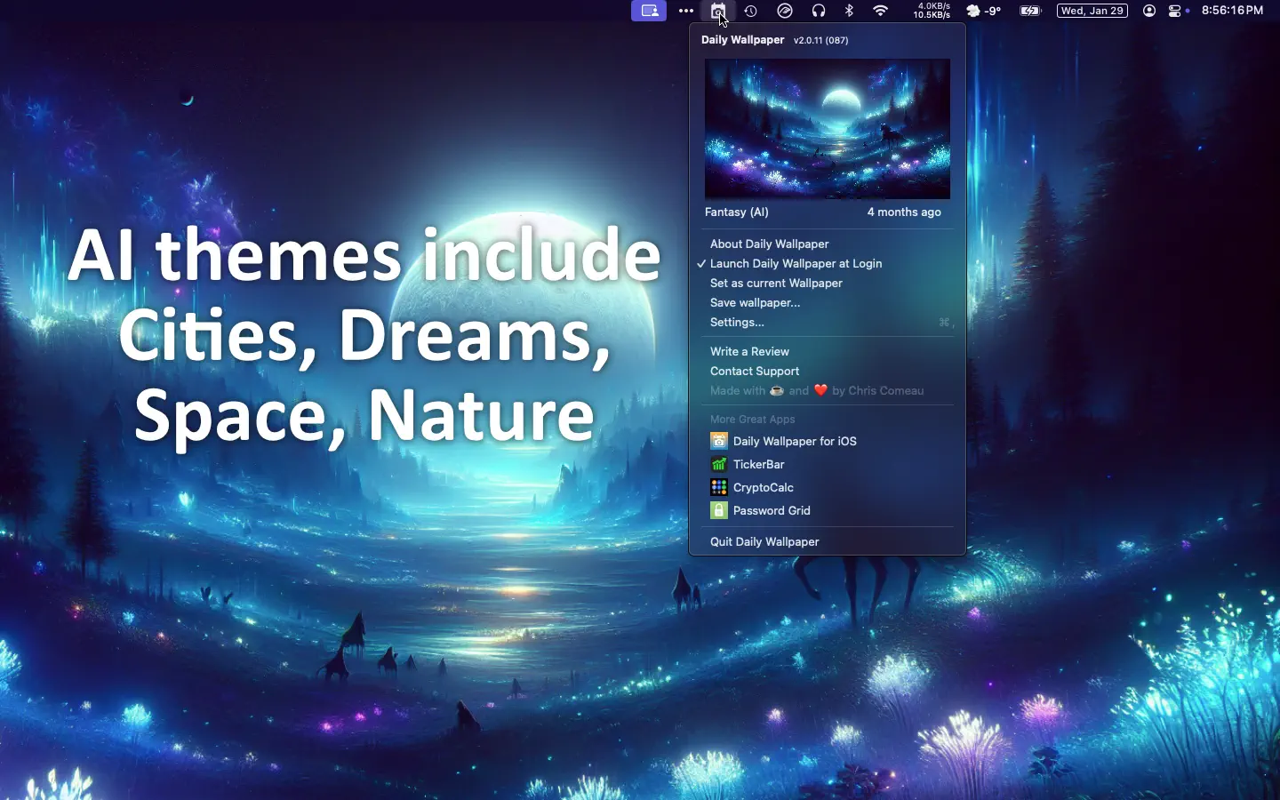Open the Time Machine menu bar icon
This screenshot has width=1280, height=800.
click(x=751, y=11)
